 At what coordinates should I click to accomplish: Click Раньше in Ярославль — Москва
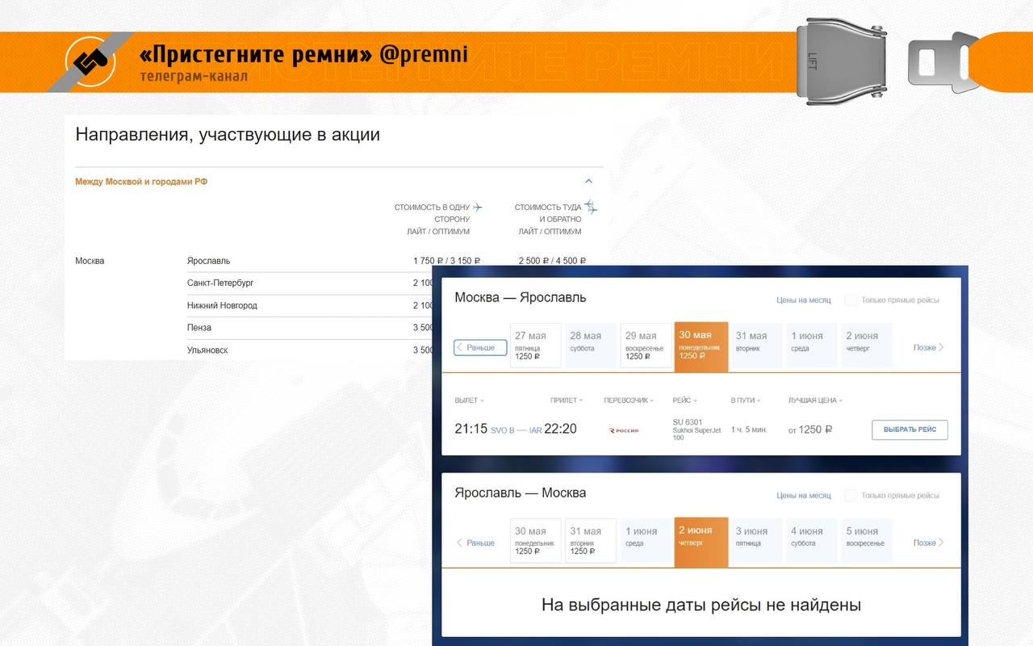coord(476,543)
